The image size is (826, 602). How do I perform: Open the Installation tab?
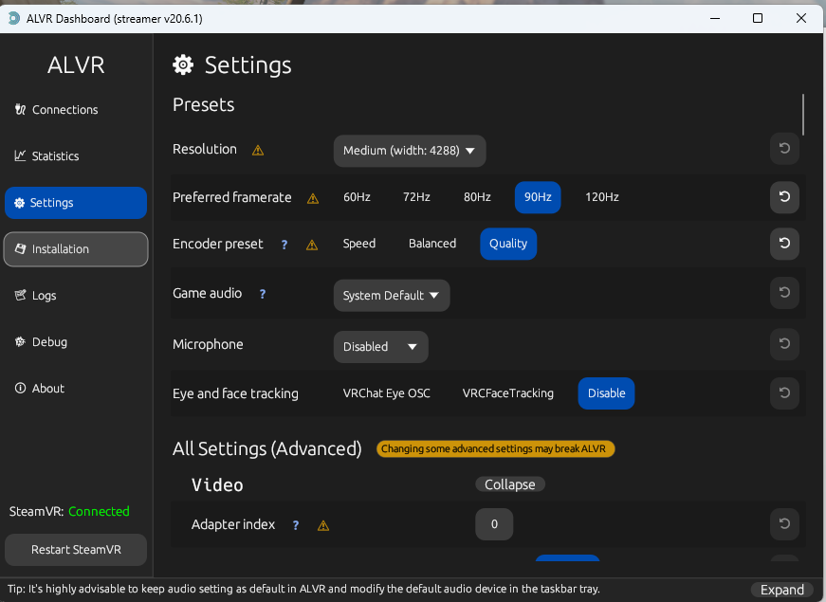coord(75,249)
